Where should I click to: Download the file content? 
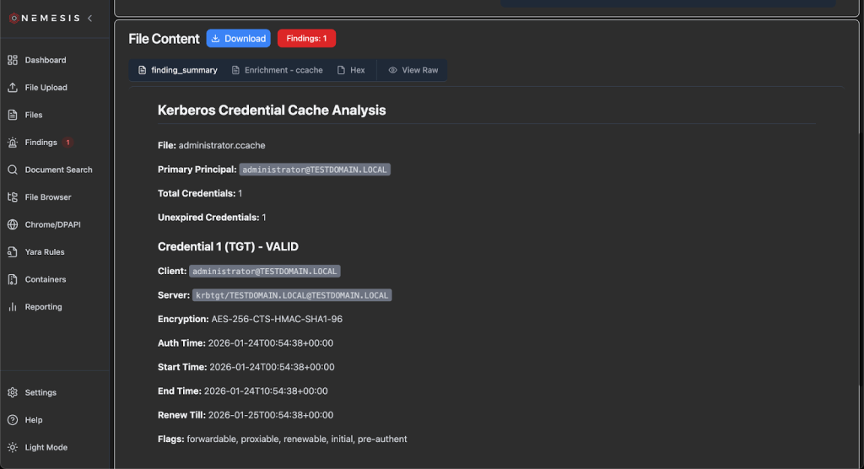[238, 38]
